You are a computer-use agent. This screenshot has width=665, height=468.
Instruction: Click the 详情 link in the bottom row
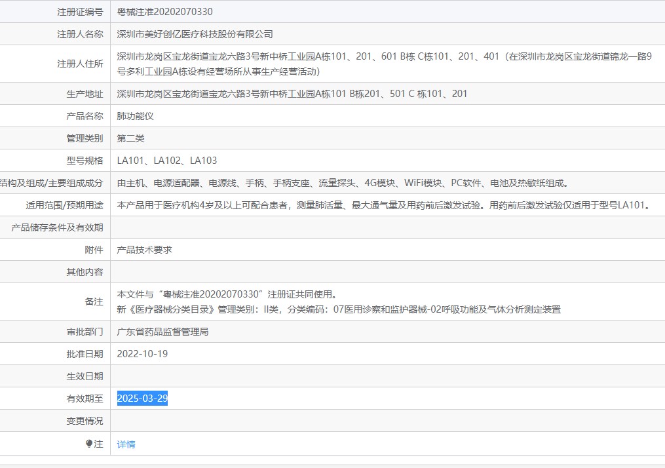(126, 444)
